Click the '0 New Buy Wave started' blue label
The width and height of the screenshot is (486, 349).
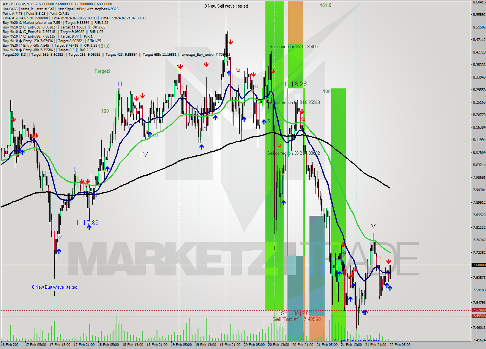coord(55,287)
